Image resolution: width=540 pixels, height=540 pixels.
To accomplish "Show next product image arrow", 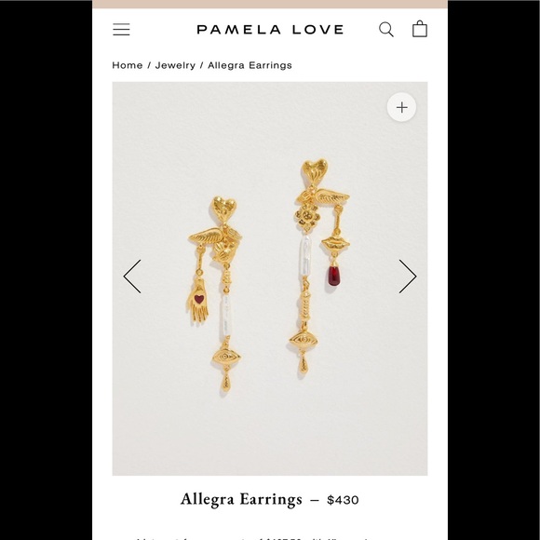I will click(x=408, y=277).
